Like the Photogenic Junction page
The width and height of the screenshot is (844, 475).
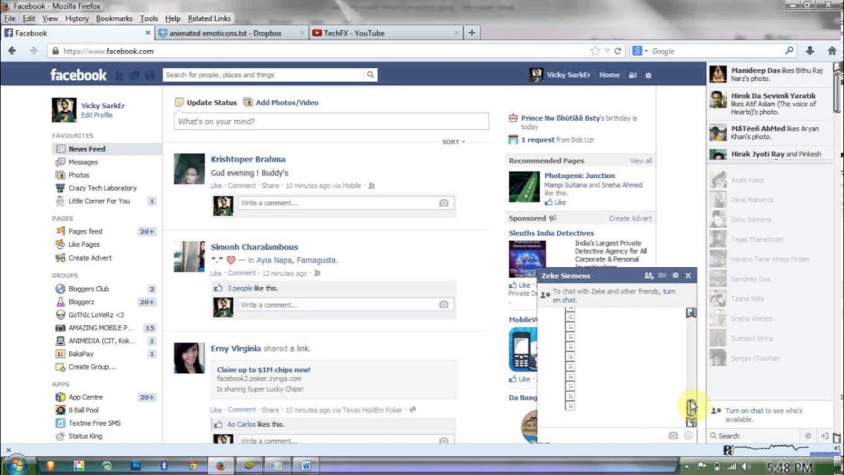point(555,203)
